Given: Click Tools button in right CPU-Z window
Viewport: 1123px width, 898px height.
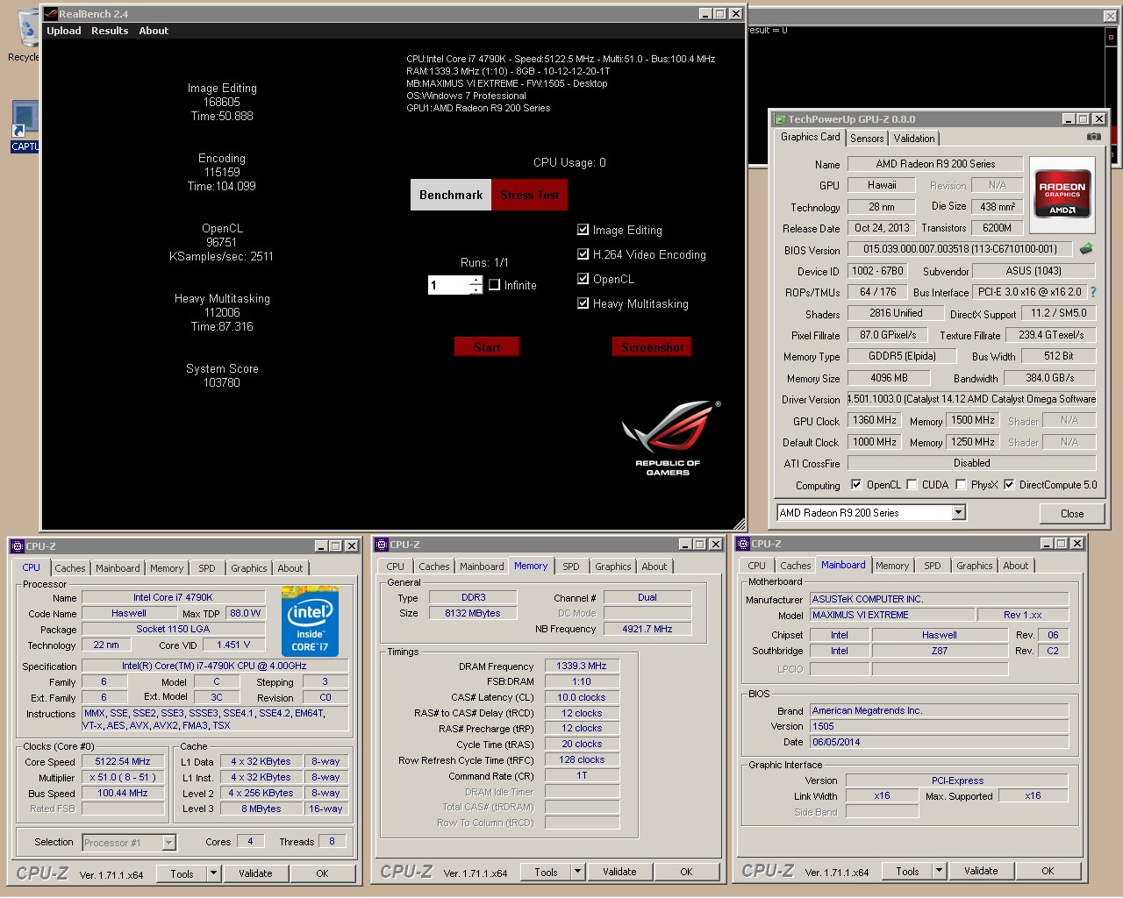Looking at the screenshot, I should [907, 871].
